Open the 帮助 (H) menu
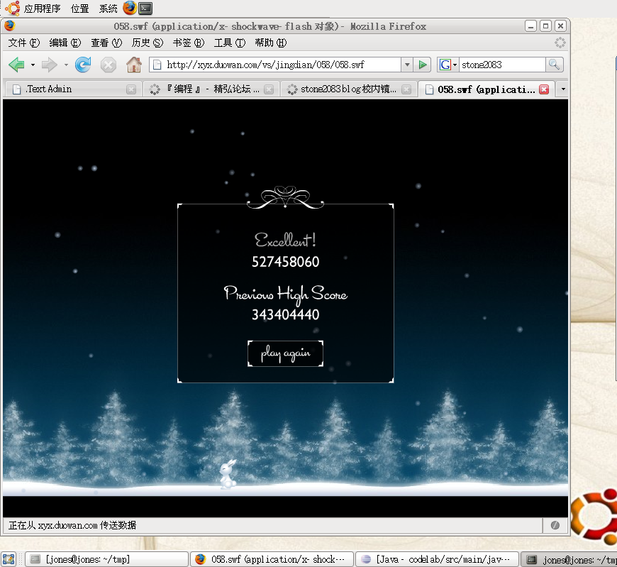 [x=271, y=43]
